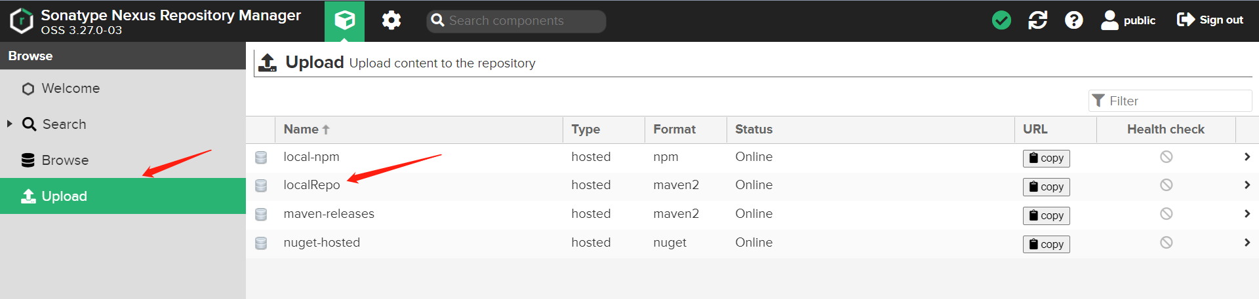Click the public user account icon
Viewport: 1259px width, 299px height.
[x=1109, y=20]
